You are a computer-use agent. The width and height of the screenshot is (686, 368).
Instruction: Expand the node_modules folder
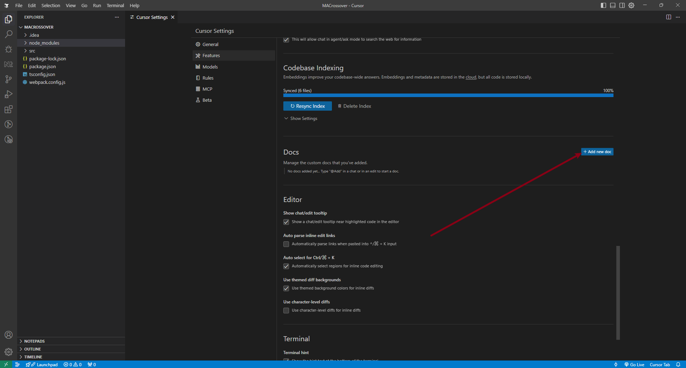tap(44, 43)
